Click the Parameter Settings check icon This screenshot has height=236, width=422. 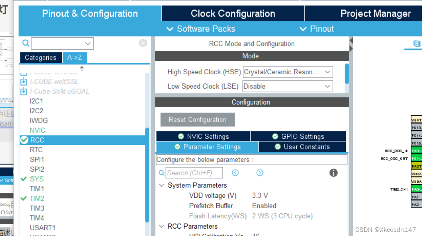coord(177,147)
